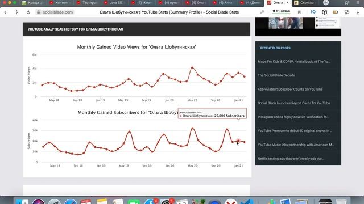Click the bookmark icon in address bar

(299, 12)
